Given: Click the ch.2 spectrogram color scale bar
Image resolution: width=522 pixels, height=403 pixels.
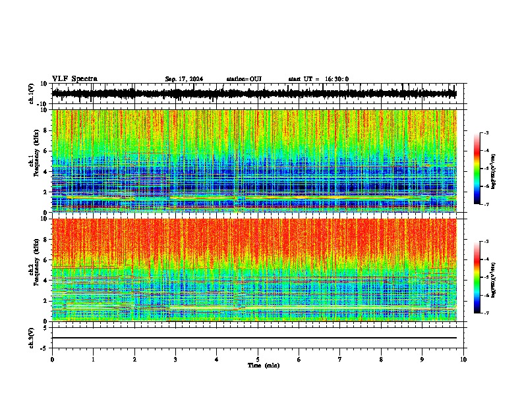Looking at the screenshot, I should 477,277.
